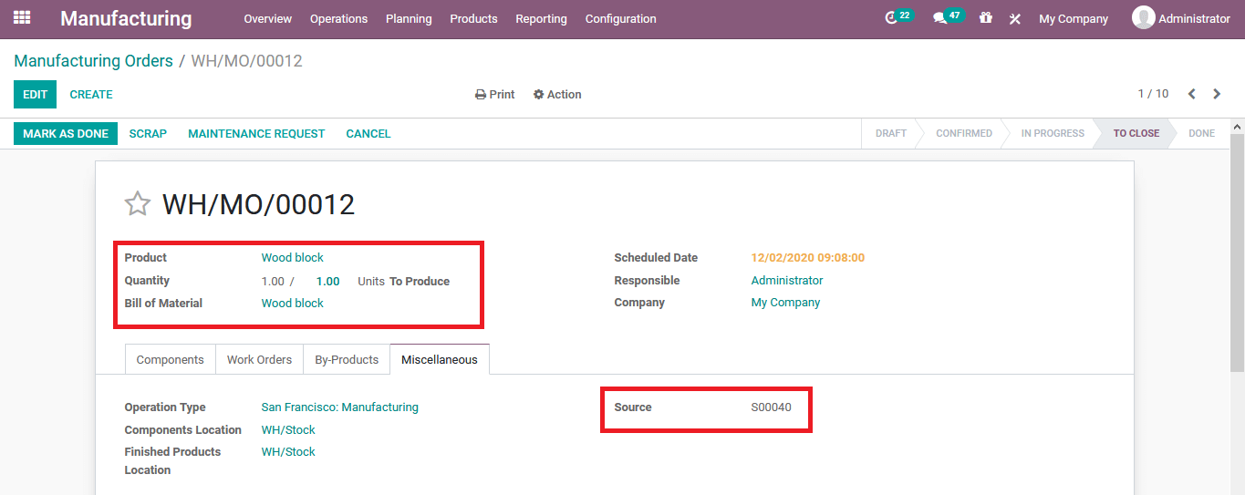Open the Wood block product link
Image resolution: width=1245 pixels, height=495 pixels.
tap(292, 258)
